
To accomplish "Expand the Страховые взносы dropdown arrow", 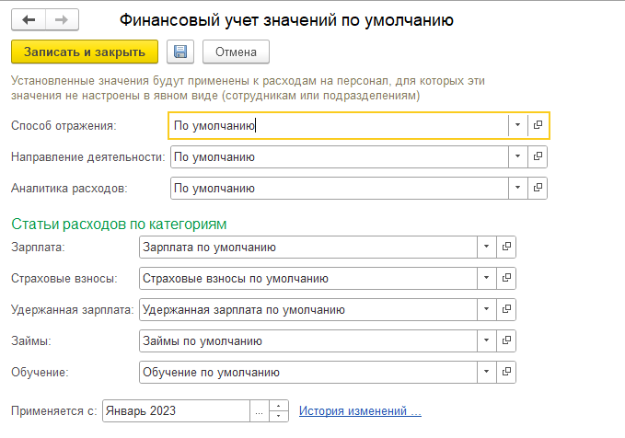I will [487, 278].
